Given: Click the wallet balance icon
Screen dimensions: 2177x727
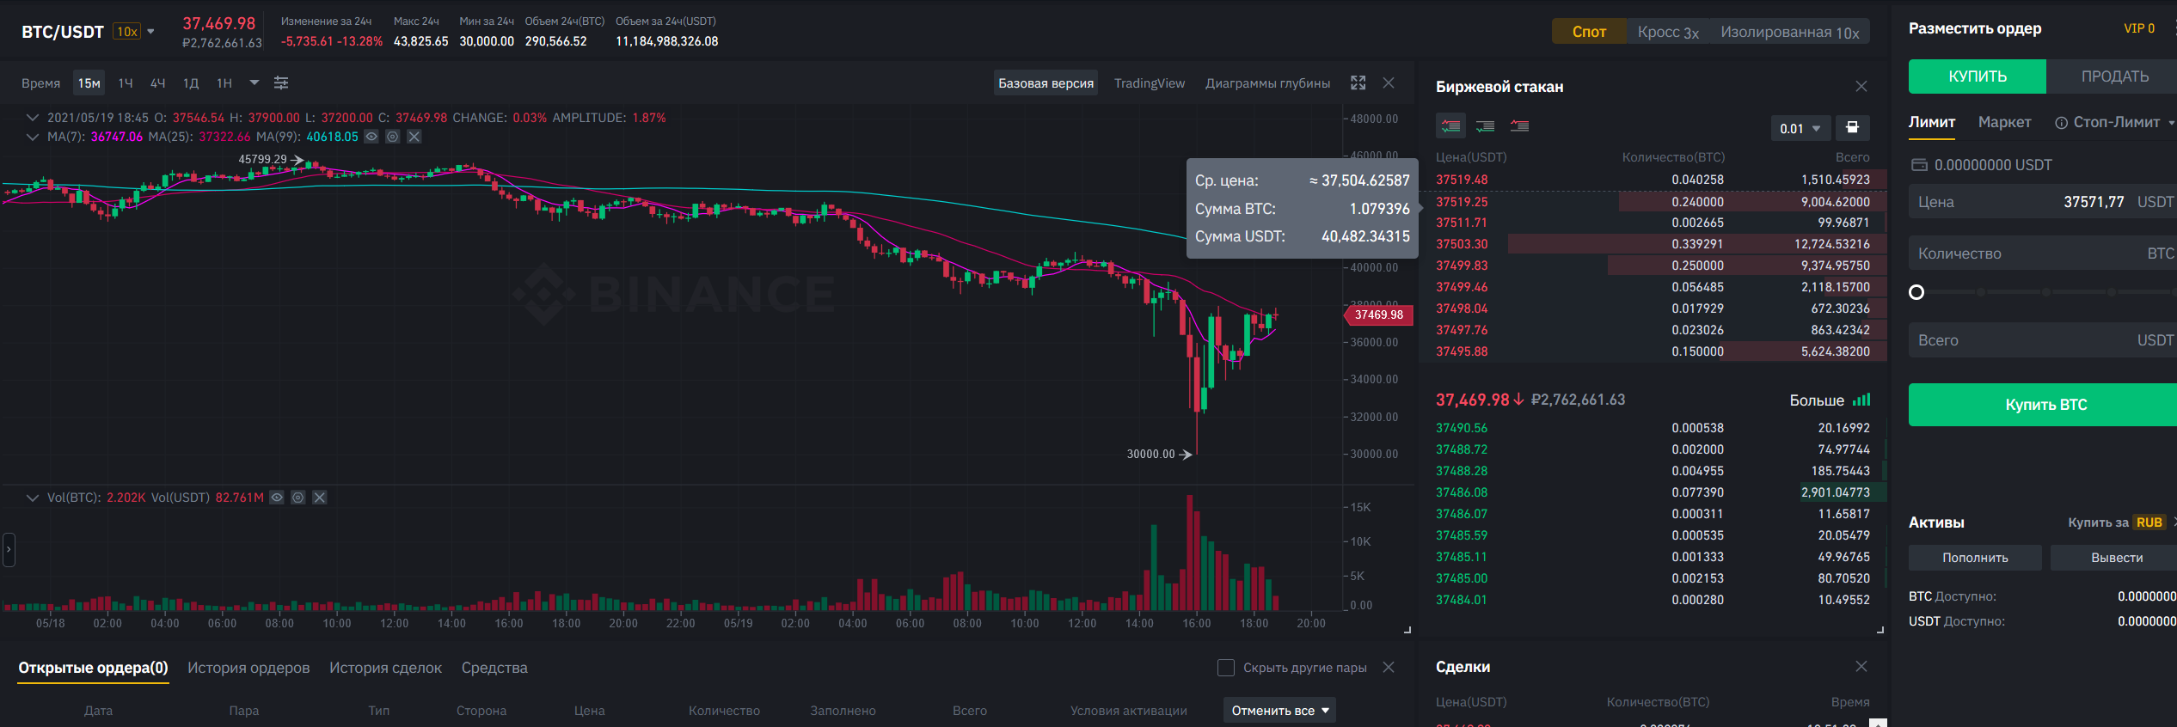Looking at the screenshot, I should [1919, 165].
